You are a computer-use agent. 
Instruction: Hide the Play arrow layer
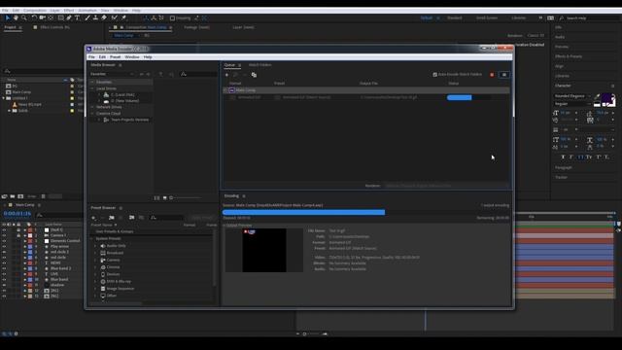coord(4,246)
